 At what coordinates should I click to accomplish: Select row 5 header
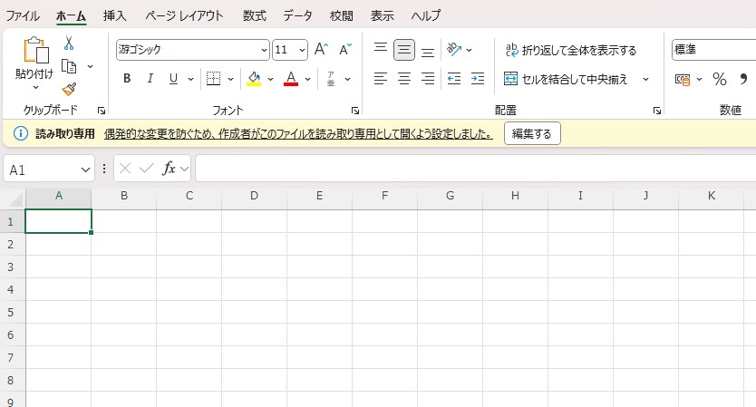(11, 312)
